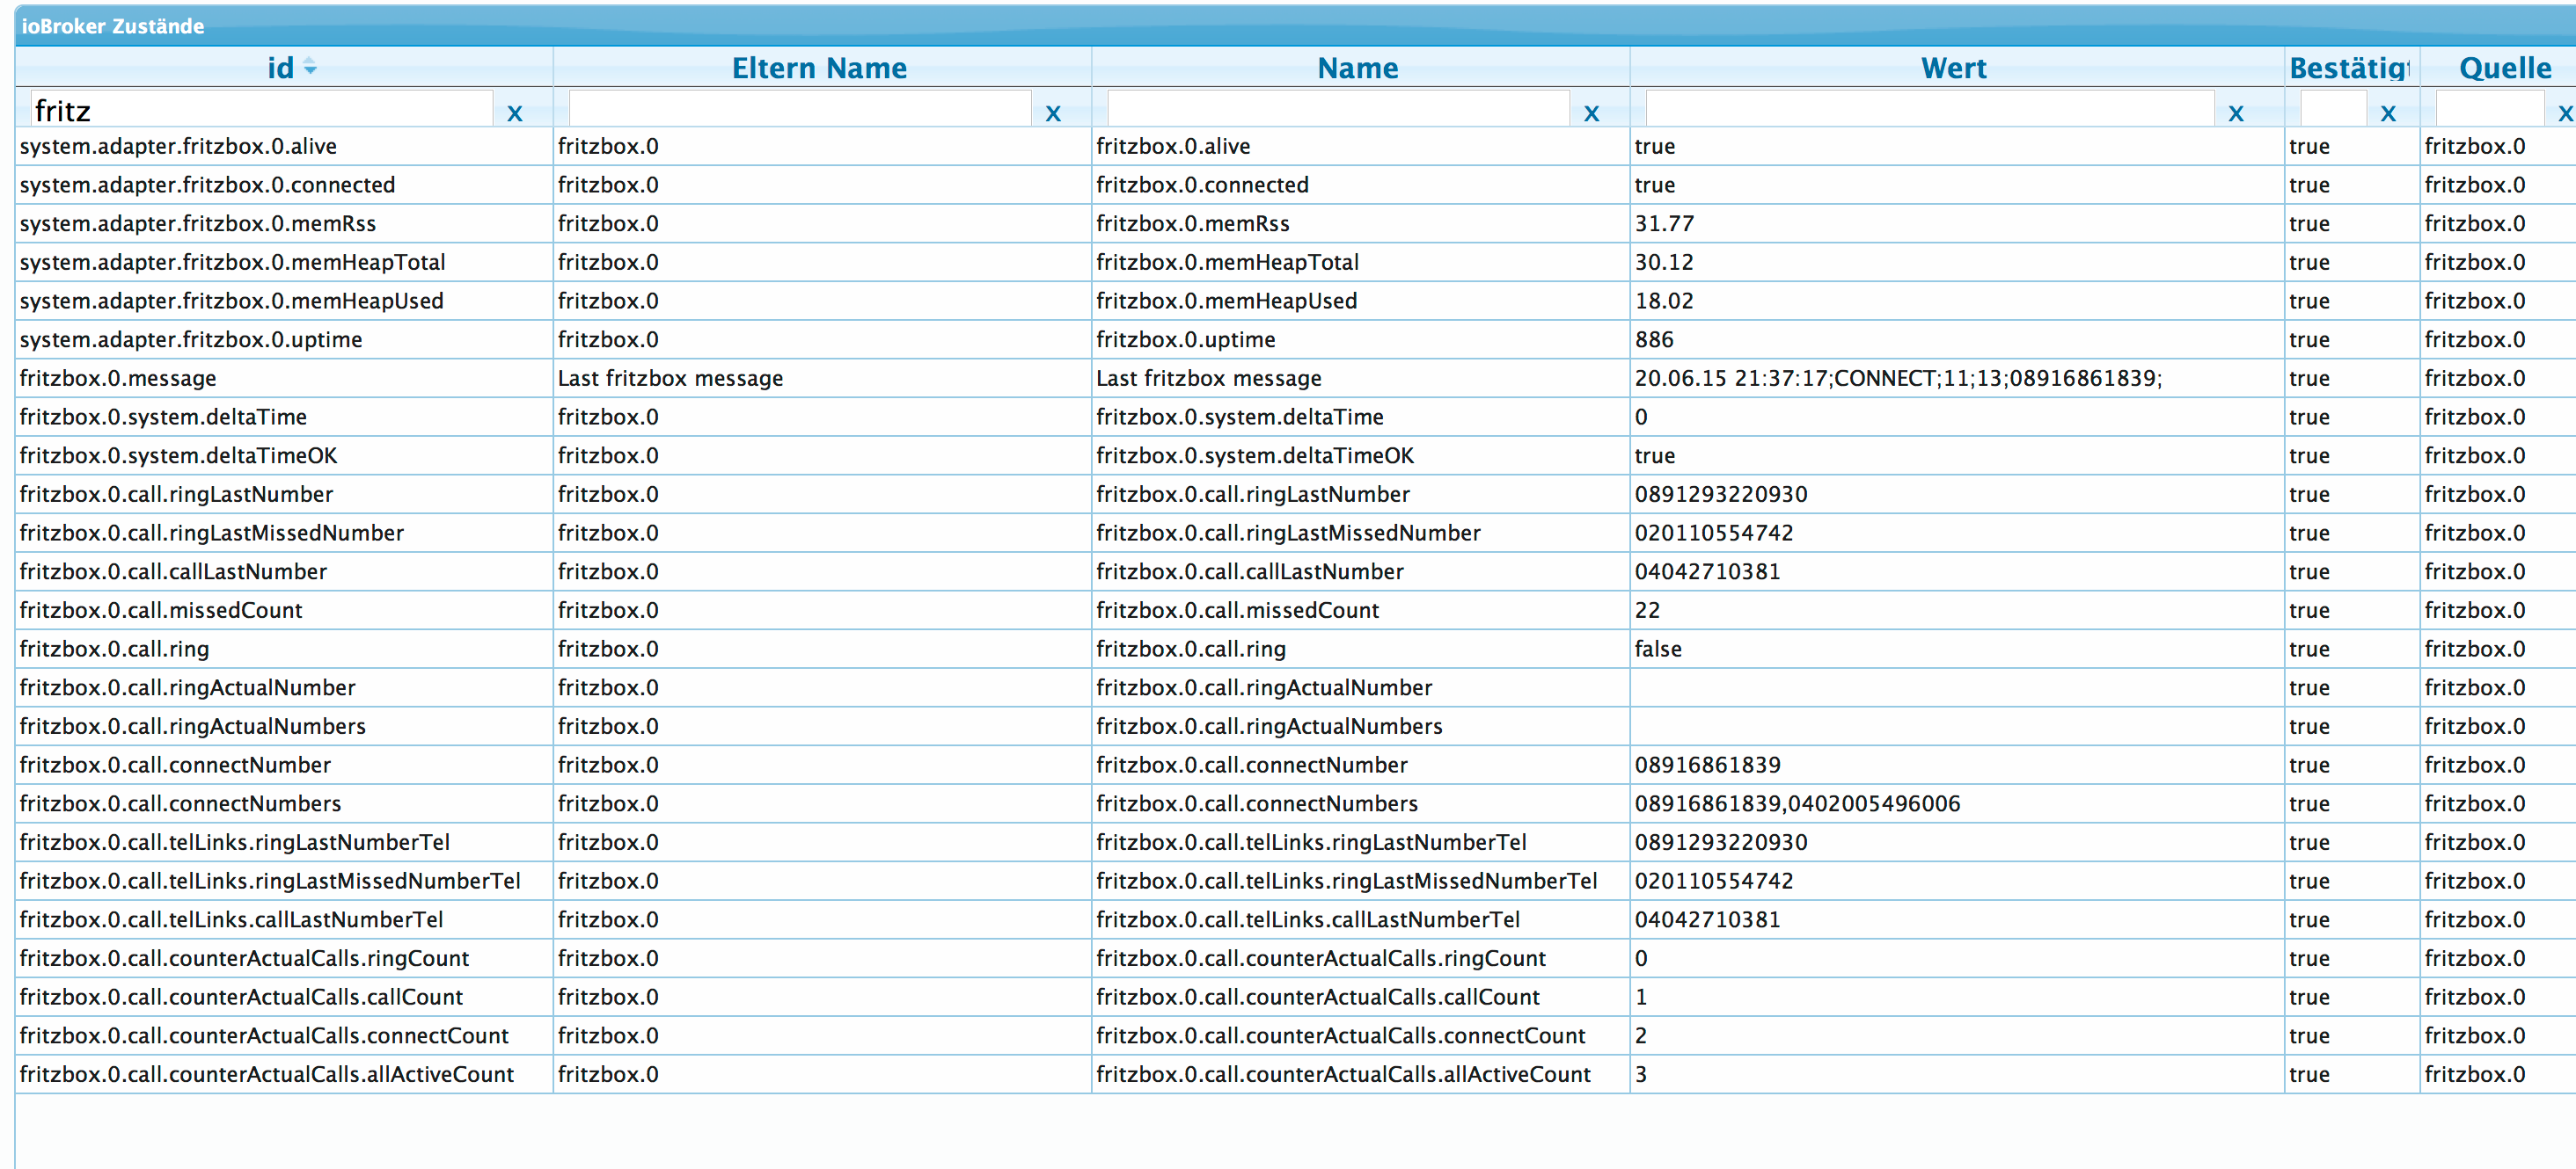2576x1169 pixels.
Task: Clear the Bestätigt filter with its x
Action: click(x=2388, y=113)
